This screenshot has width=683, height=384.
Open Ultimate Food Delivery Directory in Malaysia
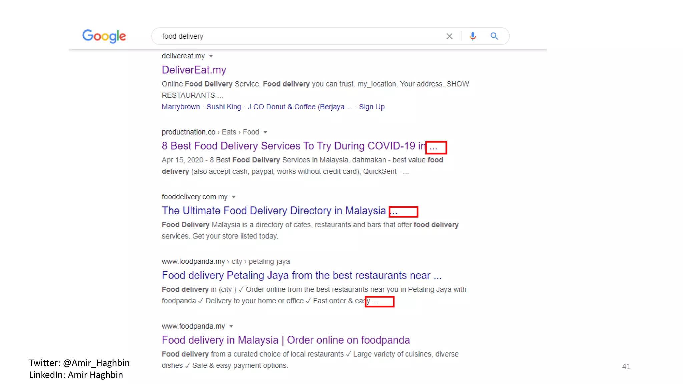(273, 210)
